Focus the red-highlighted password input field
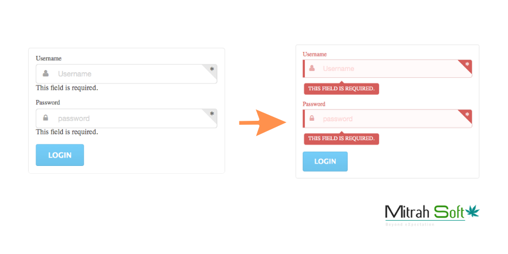This screenshot has height=254, width=508. point(387,119)
